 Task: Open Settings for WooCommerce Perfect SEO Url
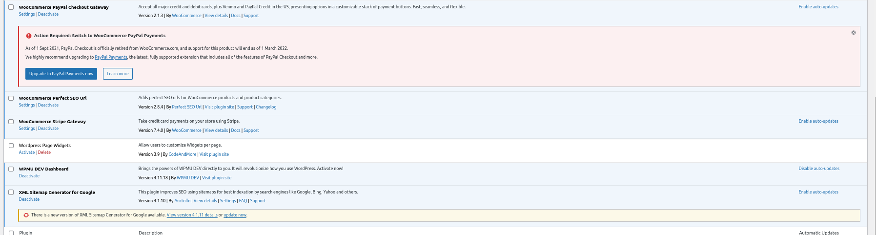tap(27, 105)
